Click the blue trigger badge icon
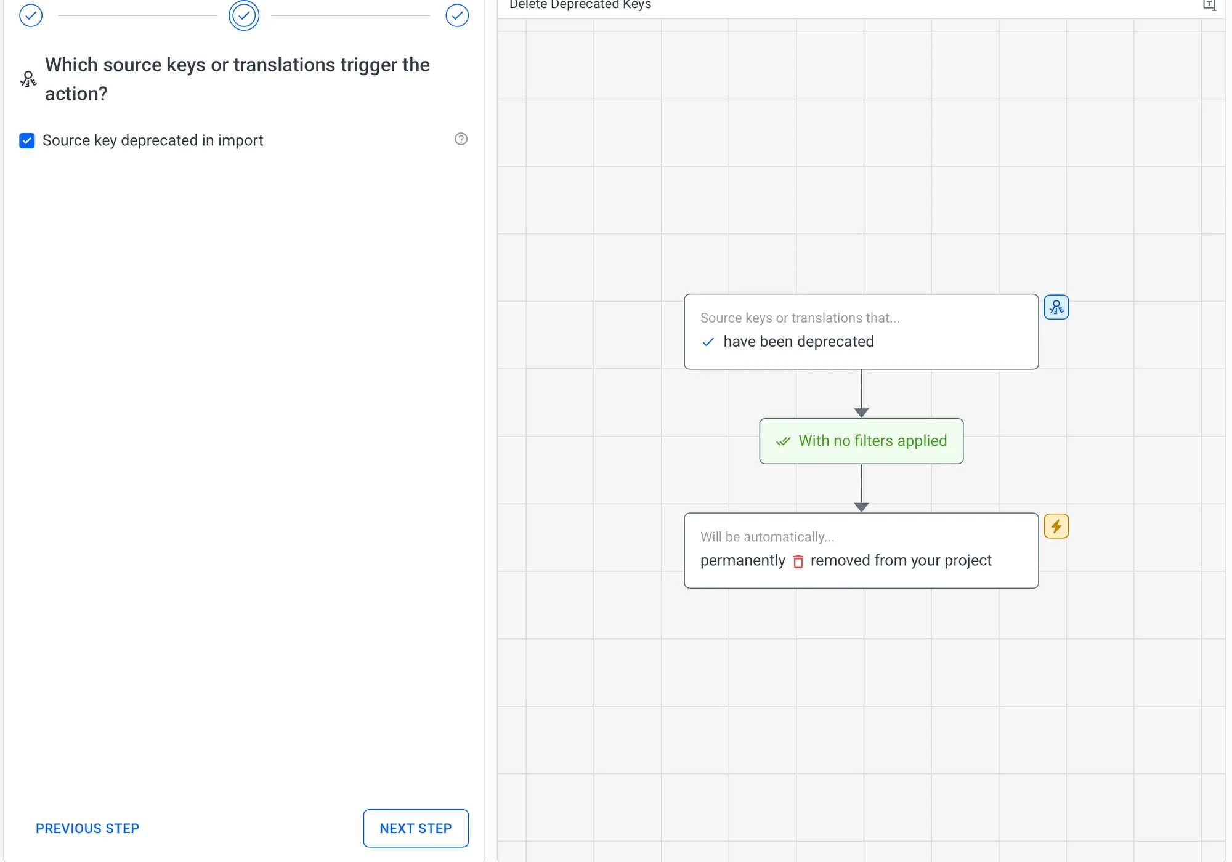This screenshot has height=862, width=1232. tap(1056, 307)
